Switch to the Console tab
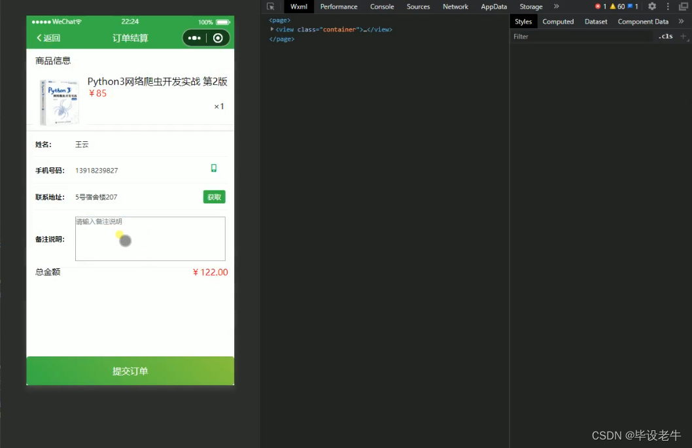Image resolution: width=692 pixels, height=448 pixels. tap(381, 7)
